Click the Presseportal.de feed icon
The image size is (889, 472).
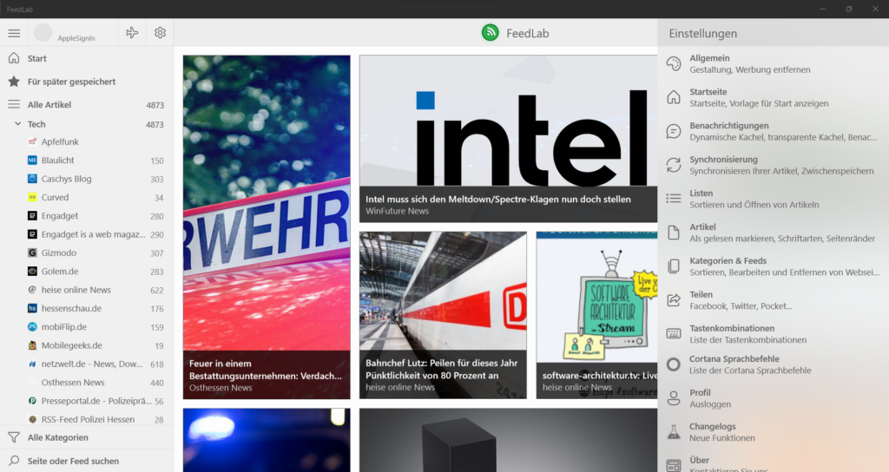pos(32,401)
